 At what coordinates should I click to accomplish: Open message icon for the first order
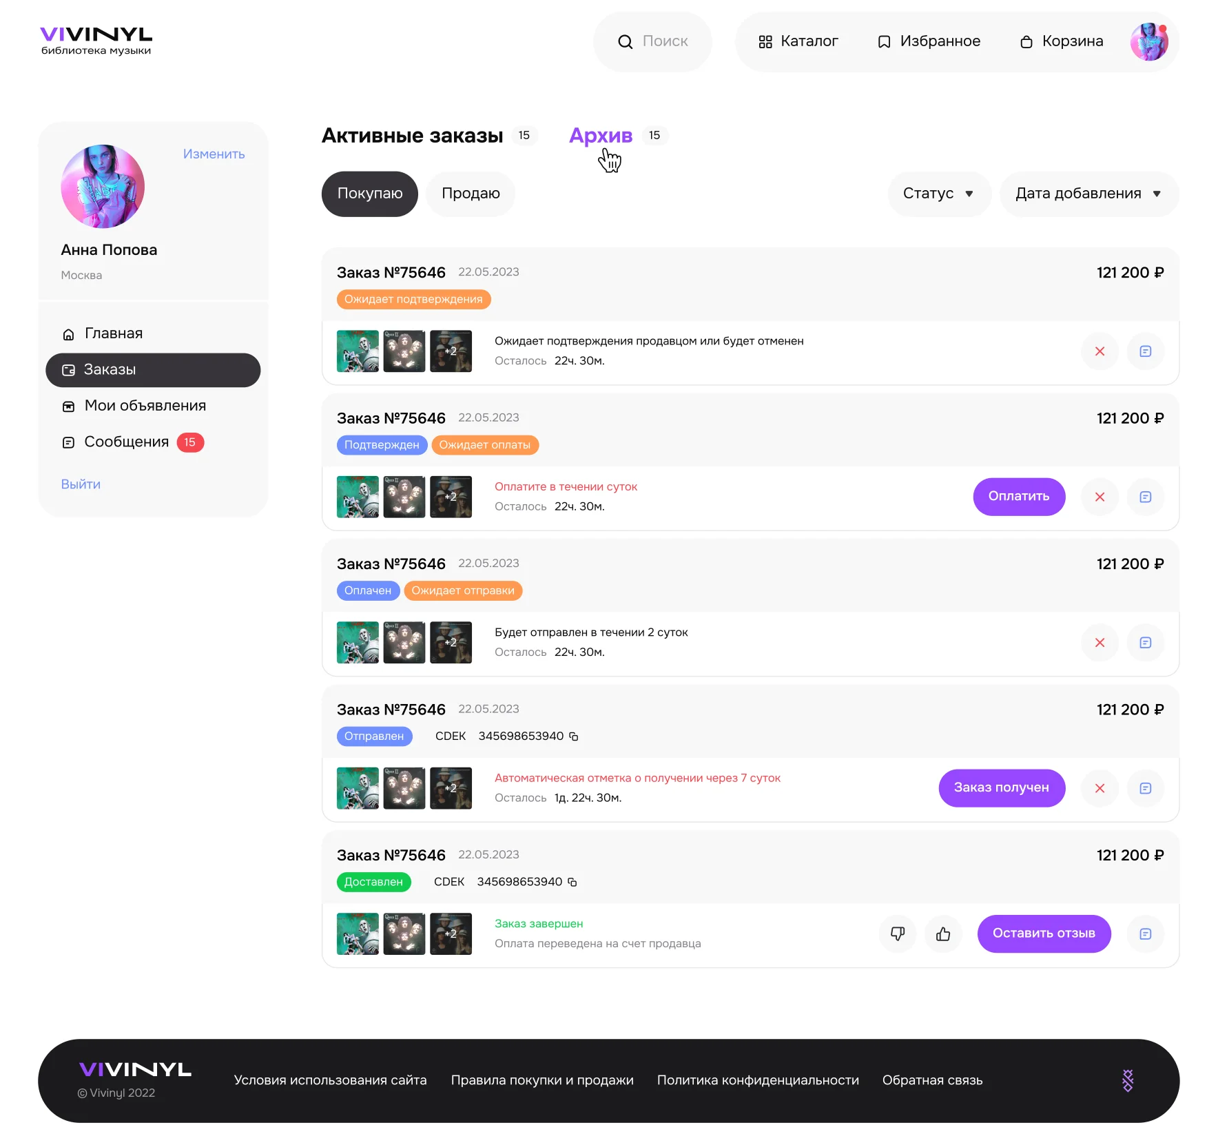click(x=1146, y=351)
